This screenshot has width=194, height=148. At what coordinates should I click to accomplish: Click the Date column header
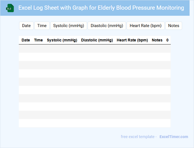tap(26, 40)
